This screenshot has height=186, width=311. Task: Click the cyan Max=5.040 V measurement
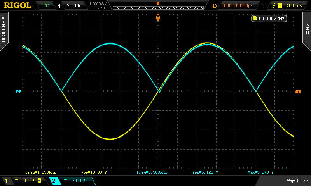point(261,172)
